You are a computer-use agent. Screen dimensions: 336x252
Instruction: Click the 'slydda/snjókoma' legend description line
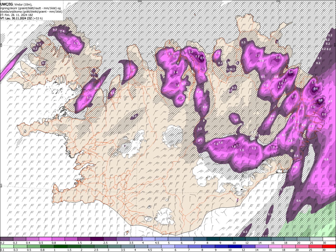click(x=31, y=12)
